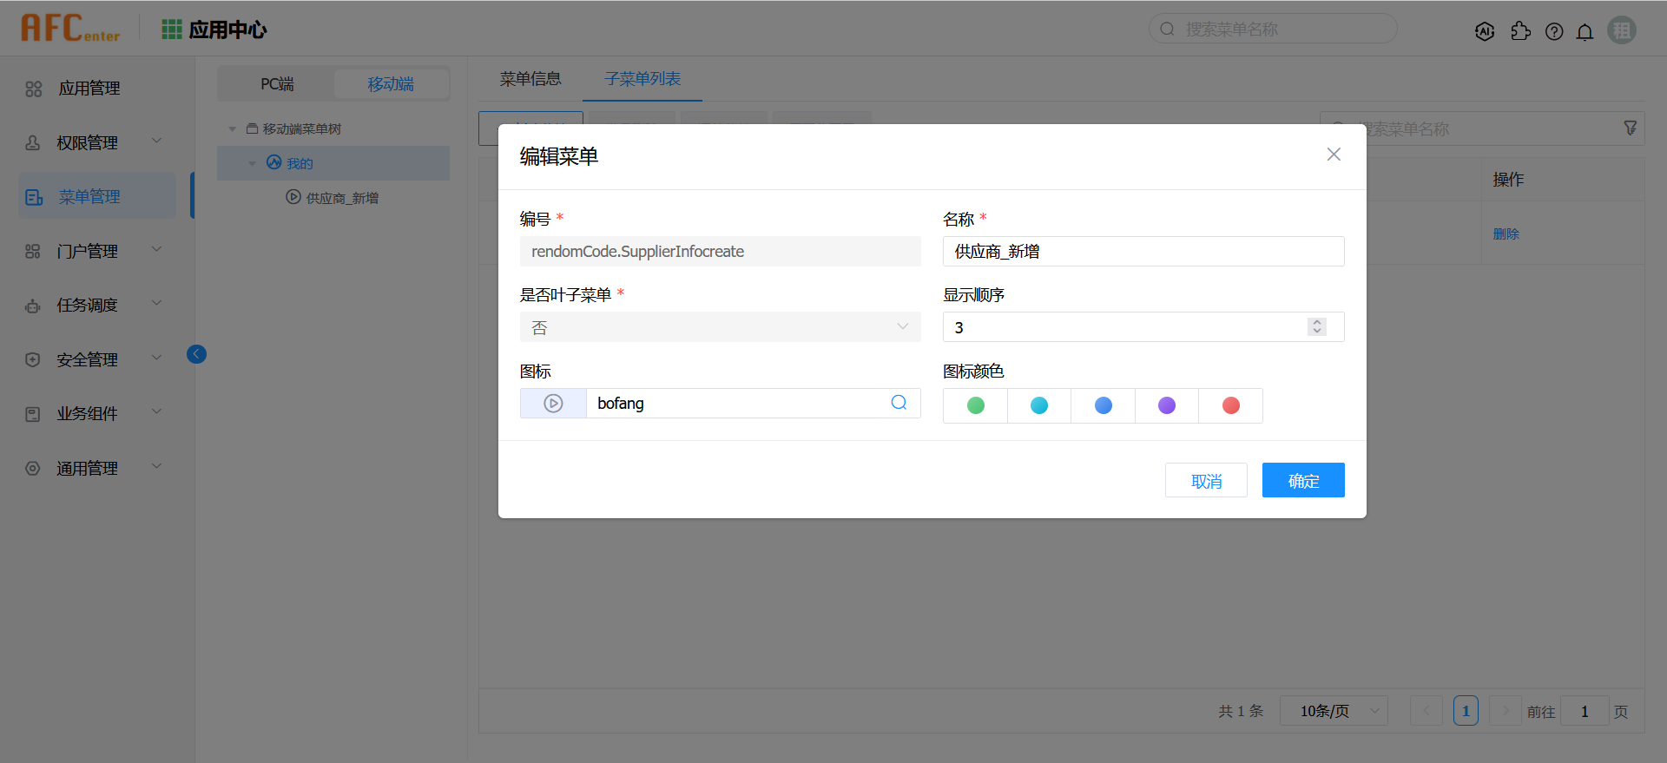
Task: Click the 确定 button
Action: click(x=1302, y=480)
